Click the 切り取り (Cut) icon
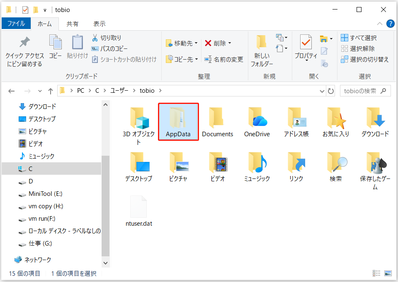The width and height of the screenshot is (398, 282). [x=106, y=37]
